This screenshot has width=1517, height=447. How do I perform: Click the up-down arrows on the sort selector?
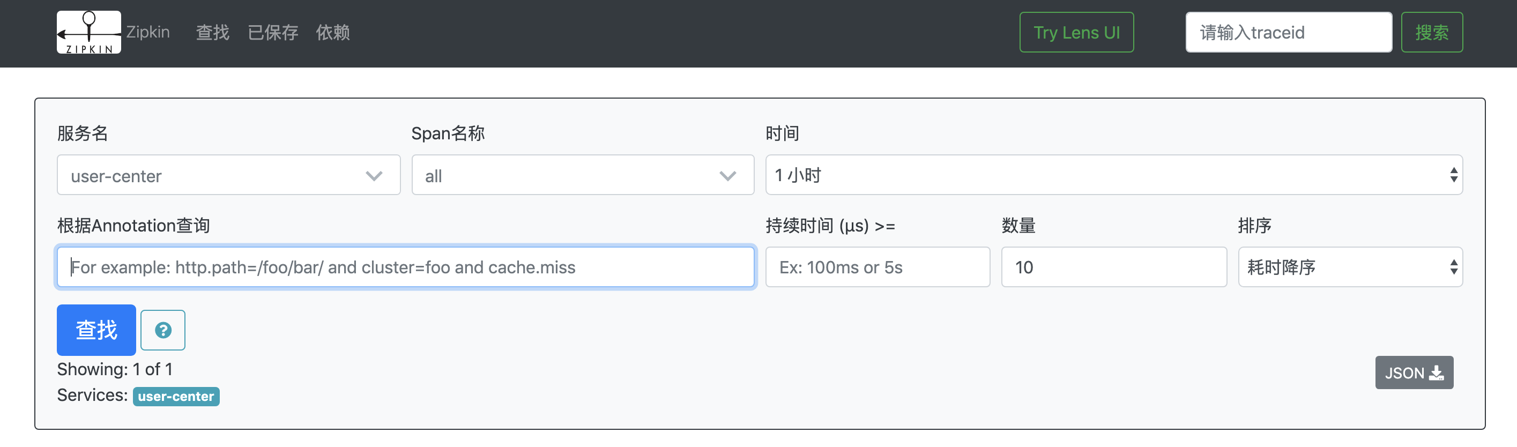coord(1453,267)
